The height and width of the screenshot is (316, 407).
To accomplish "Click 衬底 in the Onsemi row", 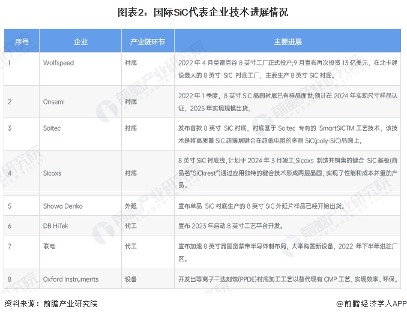I will [131, 102].
